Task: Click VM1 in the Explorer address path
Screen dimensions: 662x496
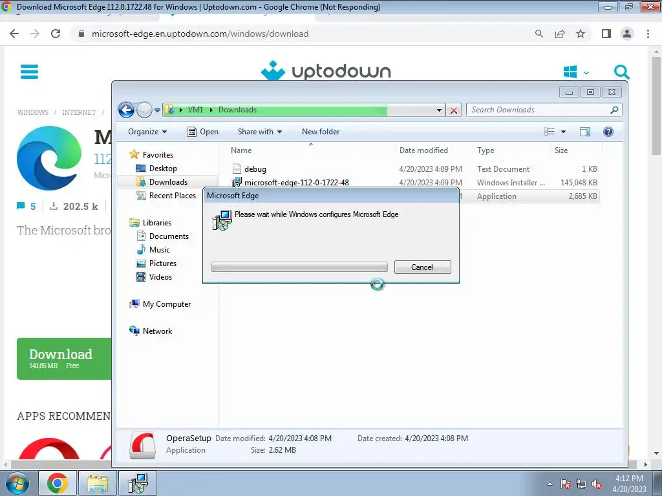Action: 195,110
